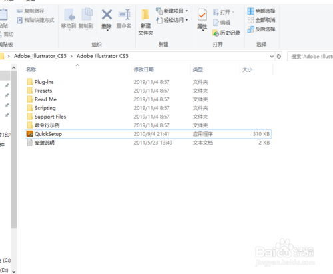Click Invert selection (反向选择)
Screen dimensions: 333x274
[x=261, y=29]
